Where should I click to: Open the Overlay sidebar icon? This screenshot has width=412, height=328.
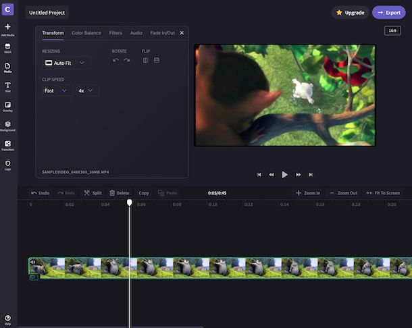point(7,107)
